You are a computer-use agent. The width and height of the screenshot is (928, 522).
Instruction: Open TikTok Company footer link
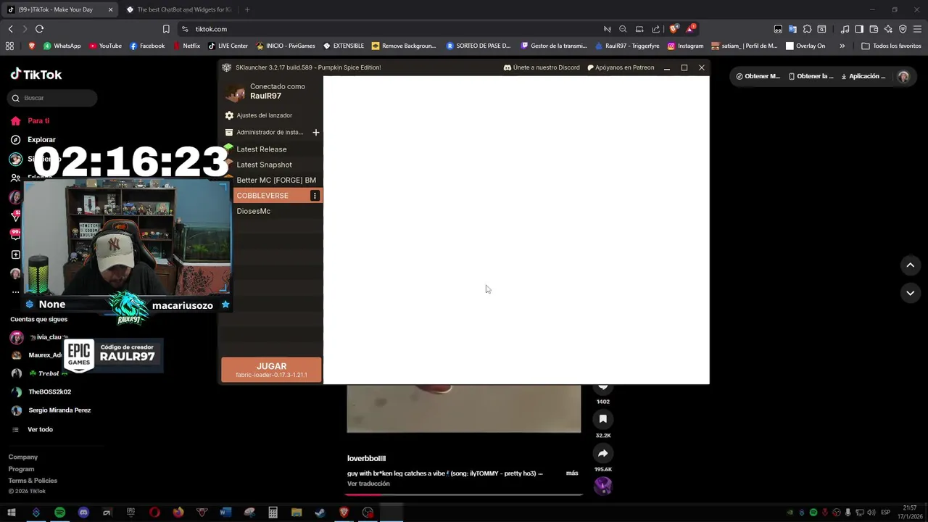click(x=23, y=457)
